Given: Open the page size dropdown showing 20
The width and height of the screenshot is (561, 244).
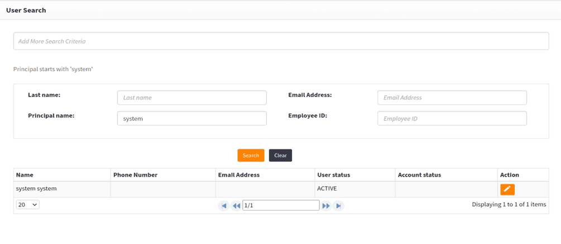Looking at the screenshot, I should click(27, 205).
